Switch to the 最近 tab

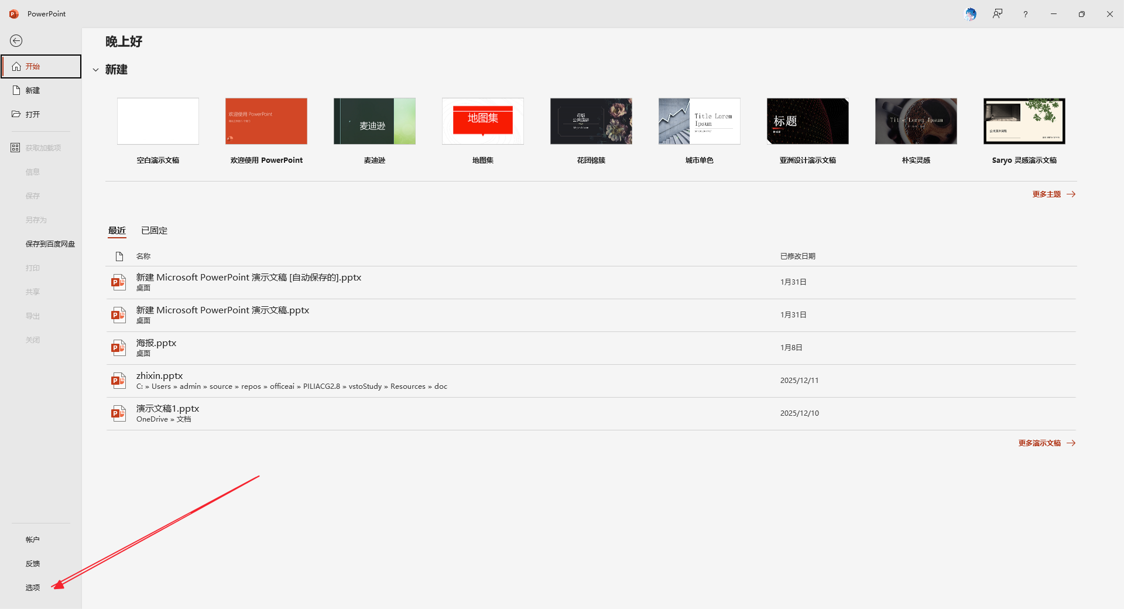click(x=117, y=230)
